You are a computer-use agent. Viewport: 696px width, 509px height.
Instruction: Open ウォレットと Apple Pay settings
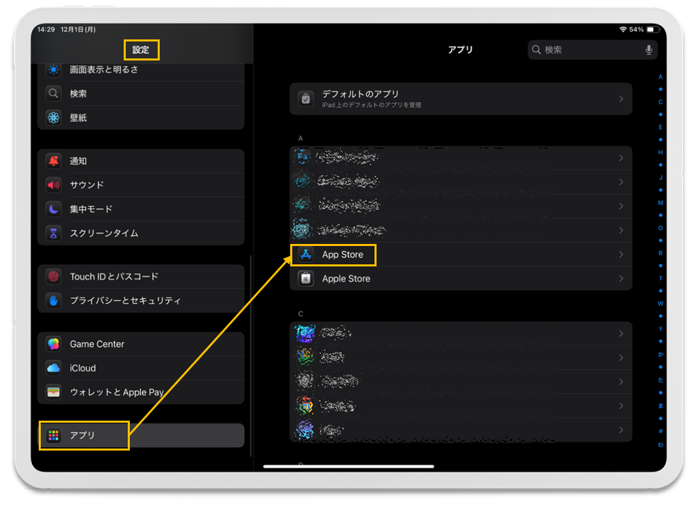[116, 392]
